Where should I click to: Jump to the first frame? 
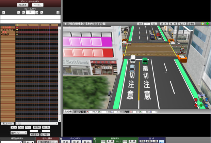click(3, 13)
